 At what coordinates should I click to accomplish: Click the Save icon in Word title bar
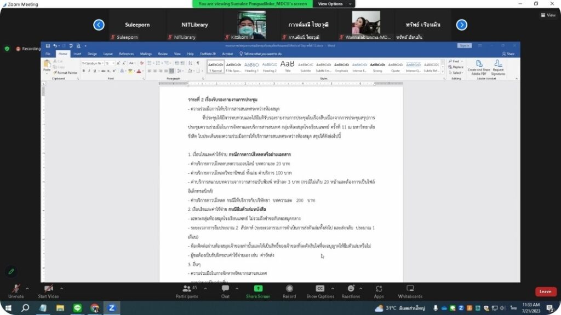pos(48,46)
